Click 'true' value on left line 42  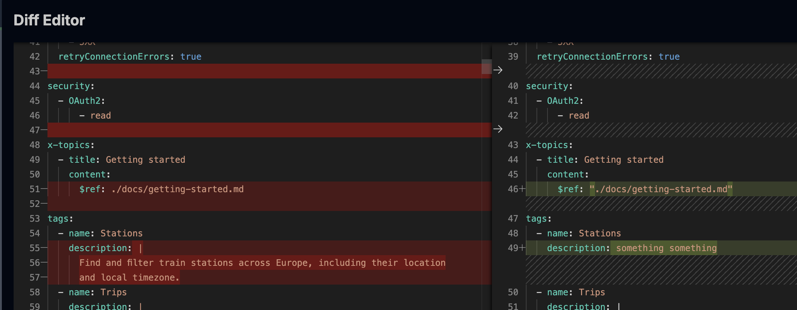coord(191,57)
